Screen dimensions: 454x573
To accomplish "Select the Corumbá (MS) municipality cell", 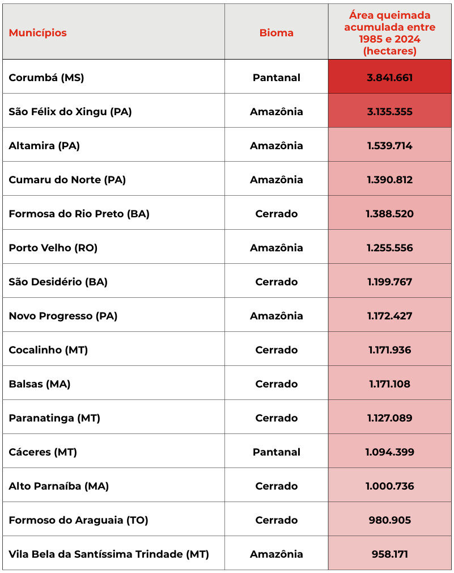I will coord(46,78).
